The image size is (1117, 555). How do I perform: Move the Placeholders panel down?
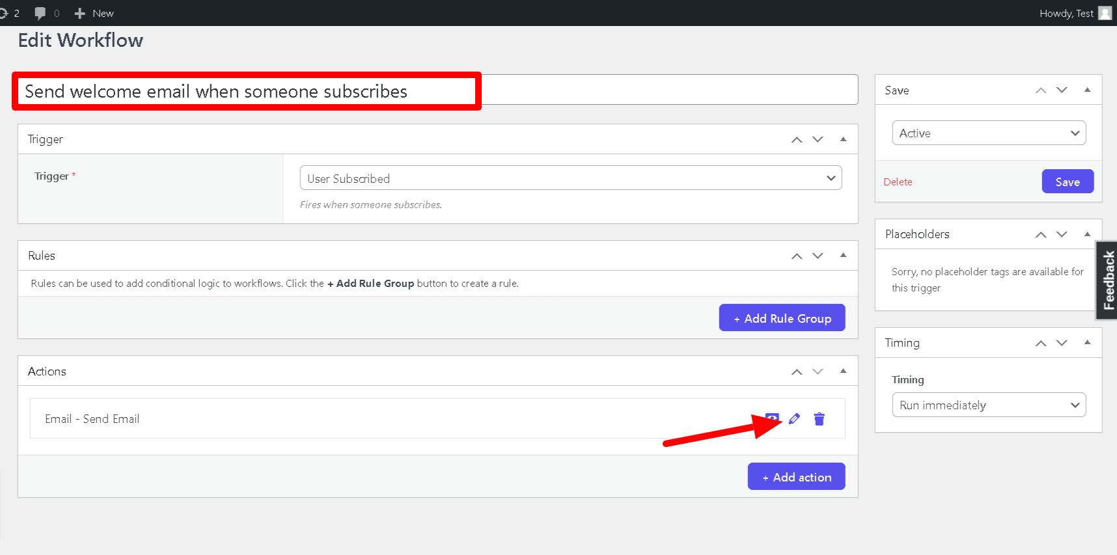[x=1062, y=234]
